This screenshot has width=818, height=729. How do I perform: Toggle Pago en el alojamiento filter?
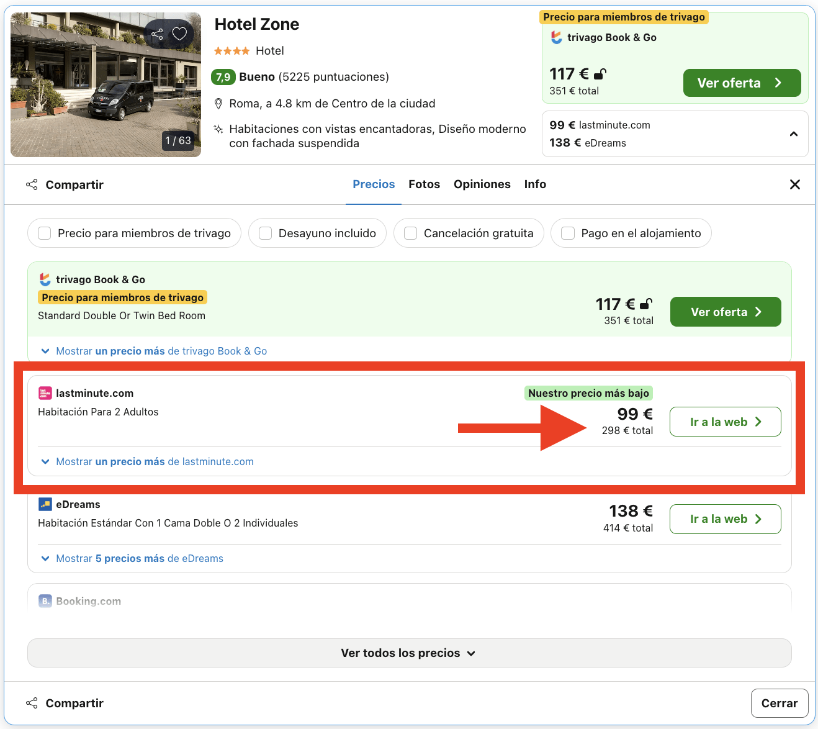tap(568, 233)
